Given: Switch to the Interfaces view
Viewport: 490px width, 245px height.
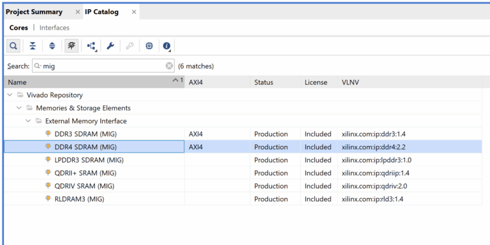Looking at the screenshot, I should [x=55, y=28].
